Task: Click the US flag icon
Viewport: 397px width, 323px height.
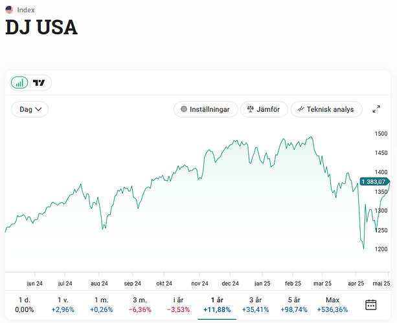Action: pos(9,10)
